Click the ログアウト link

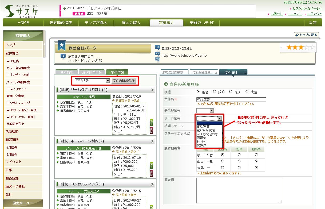(x=314, y=14)
